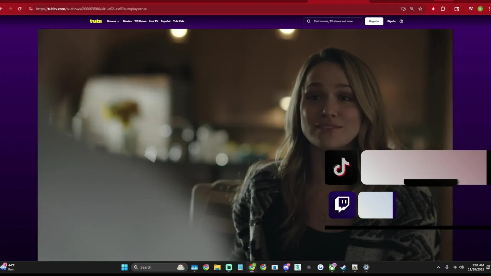Open the Español section
This screenshot has width=491, height=276.
pyautogui.click(x=165, y=21)
